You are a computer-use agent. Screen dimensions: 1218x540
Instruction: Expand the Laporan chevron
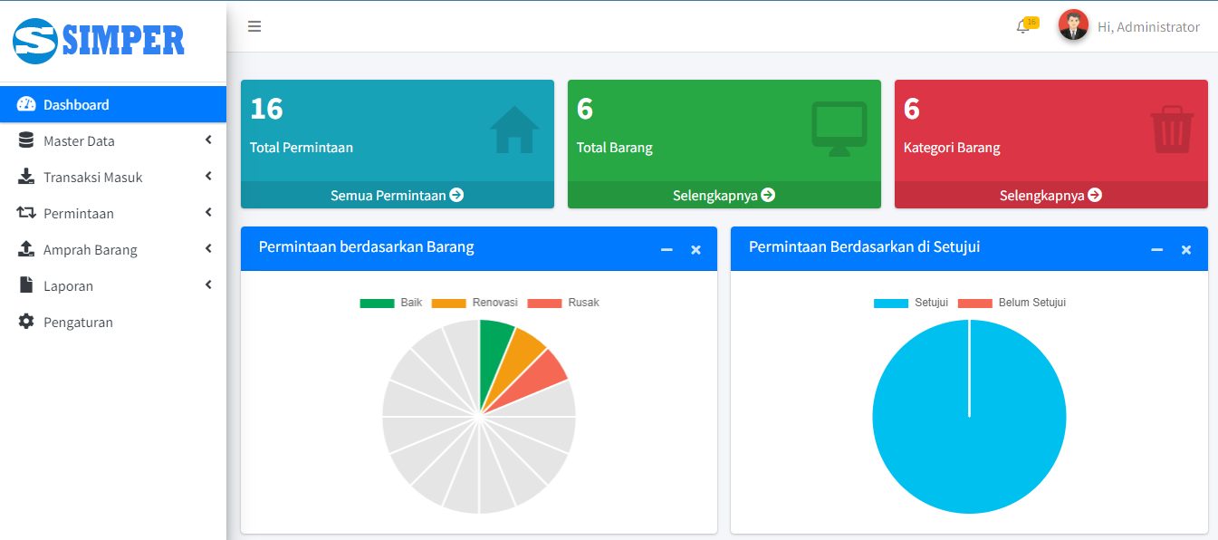point(208,284)
